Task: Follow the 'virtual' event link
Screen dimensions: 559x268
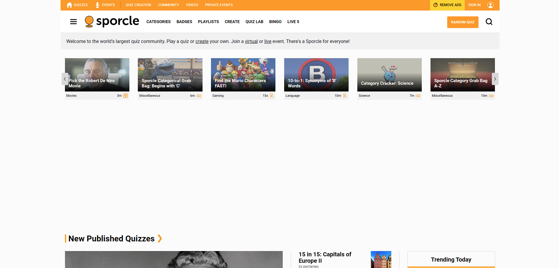Action: click(251, 41)
